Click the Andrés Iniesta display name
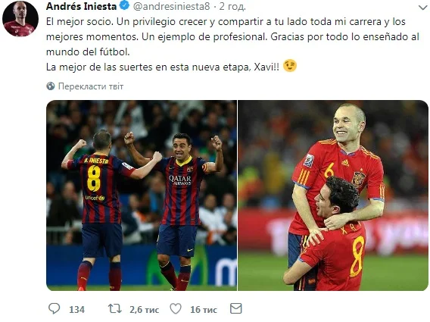 point(82,6)
